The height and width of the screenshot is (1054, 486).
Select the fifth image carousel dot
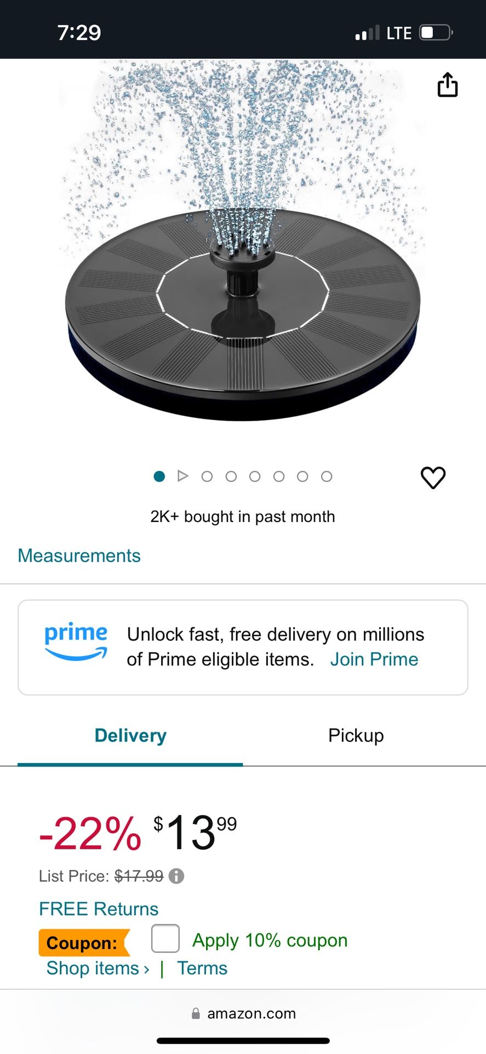(x=255, y=476)
